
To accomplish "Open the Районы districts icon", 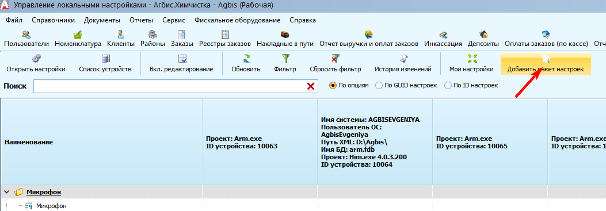I will (x=153, y=39).
